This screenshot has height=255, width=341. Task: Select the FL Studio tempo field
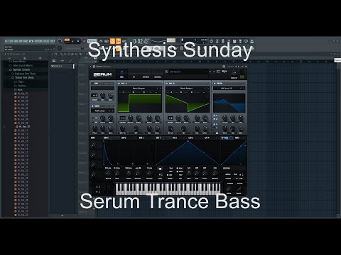tap(92, 41)
